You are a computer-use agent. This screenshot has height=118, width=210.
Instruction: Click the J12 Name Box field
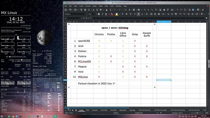[x=72, y=18]
